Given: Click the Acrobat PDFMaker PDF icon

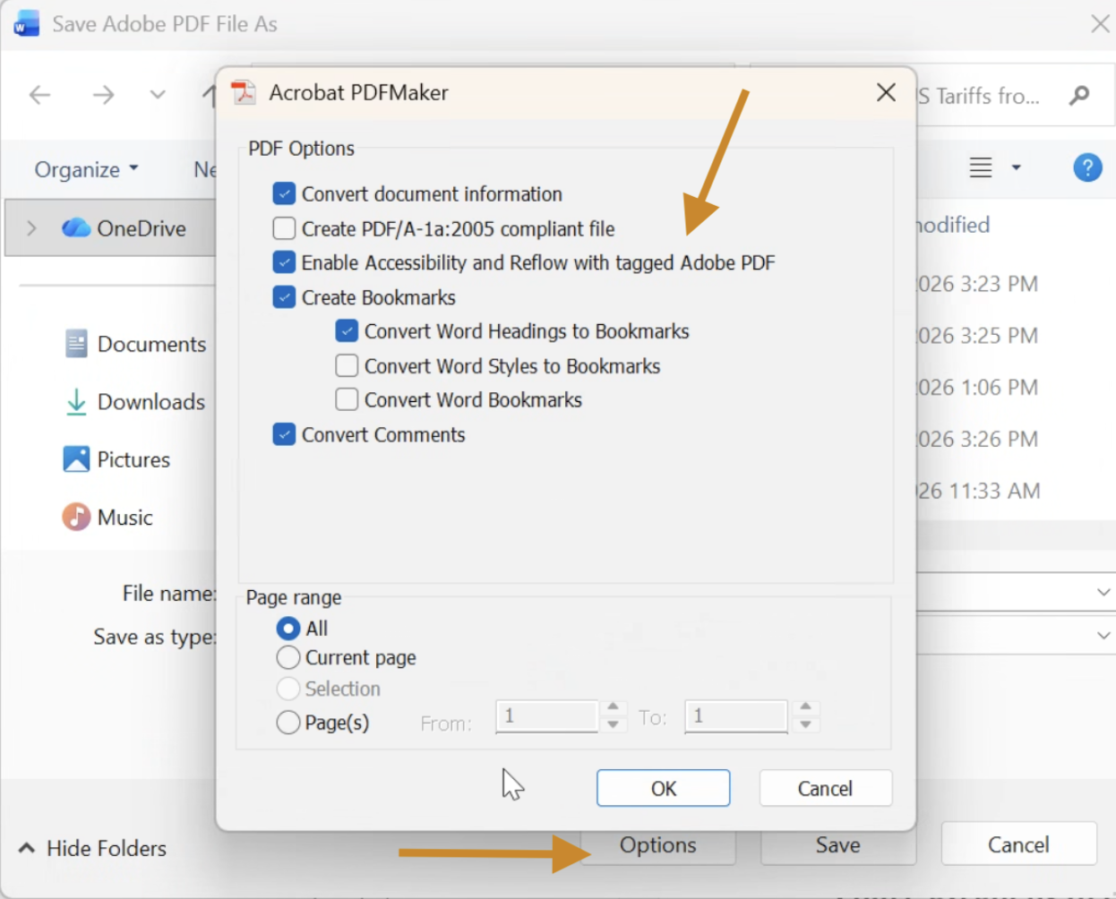Looking at the screenshot, I should tap(244, 92).
